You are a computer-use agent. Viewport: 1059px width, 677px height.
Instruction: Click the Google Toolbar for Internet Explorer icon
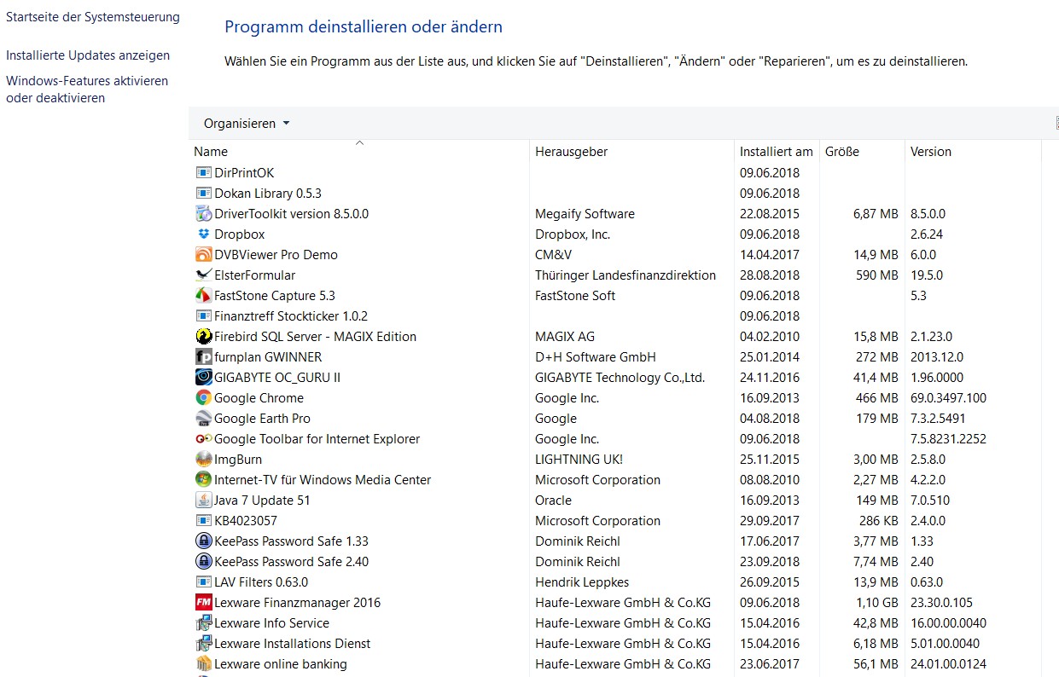(x=203, y=439)
